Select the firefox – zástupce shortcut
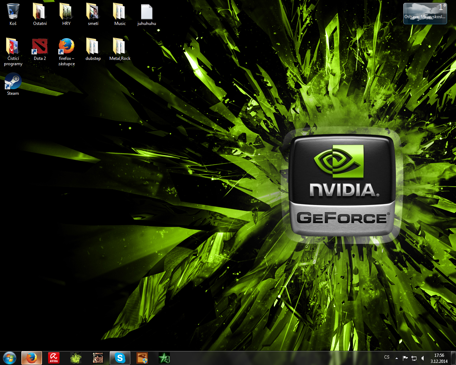 click(x=67, y=52)
